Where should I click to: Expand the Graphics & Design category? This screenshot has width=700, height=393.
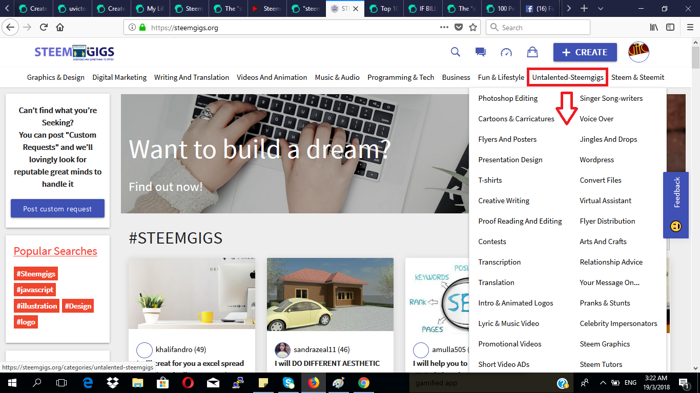click(x=56, y=77)
